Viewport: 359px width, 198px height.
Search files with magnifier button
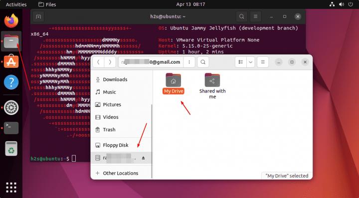pos(203,62)
